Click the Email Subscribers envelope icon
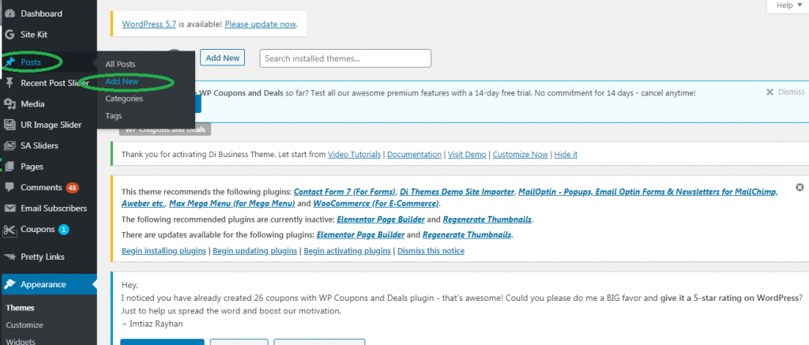This screenshot has height=345, width=809. click(9, 208)
